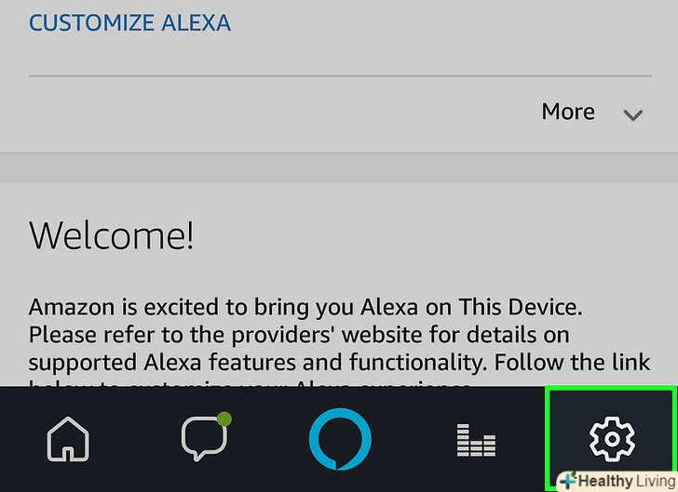Click the green plus icon by Healthy Living
Image resolution: width=678 pixels, height=492 pixels.
(x=567, y=481)
